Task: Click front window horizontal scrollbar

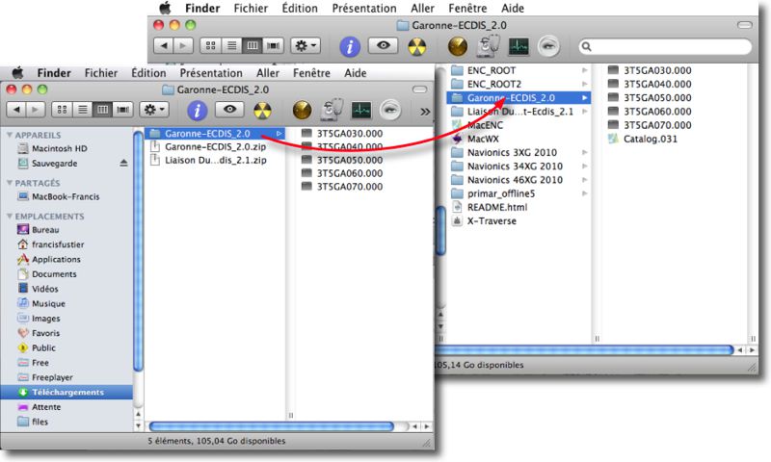Action: point(271,426)
